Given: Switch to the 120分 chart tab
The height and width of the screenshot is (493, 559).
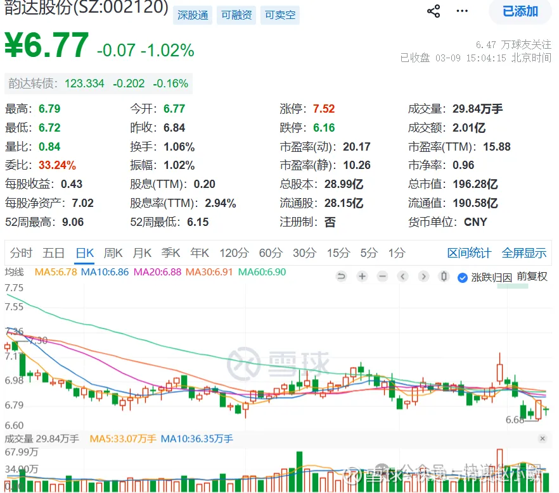Looking at the screenshot, I should 235,253.
